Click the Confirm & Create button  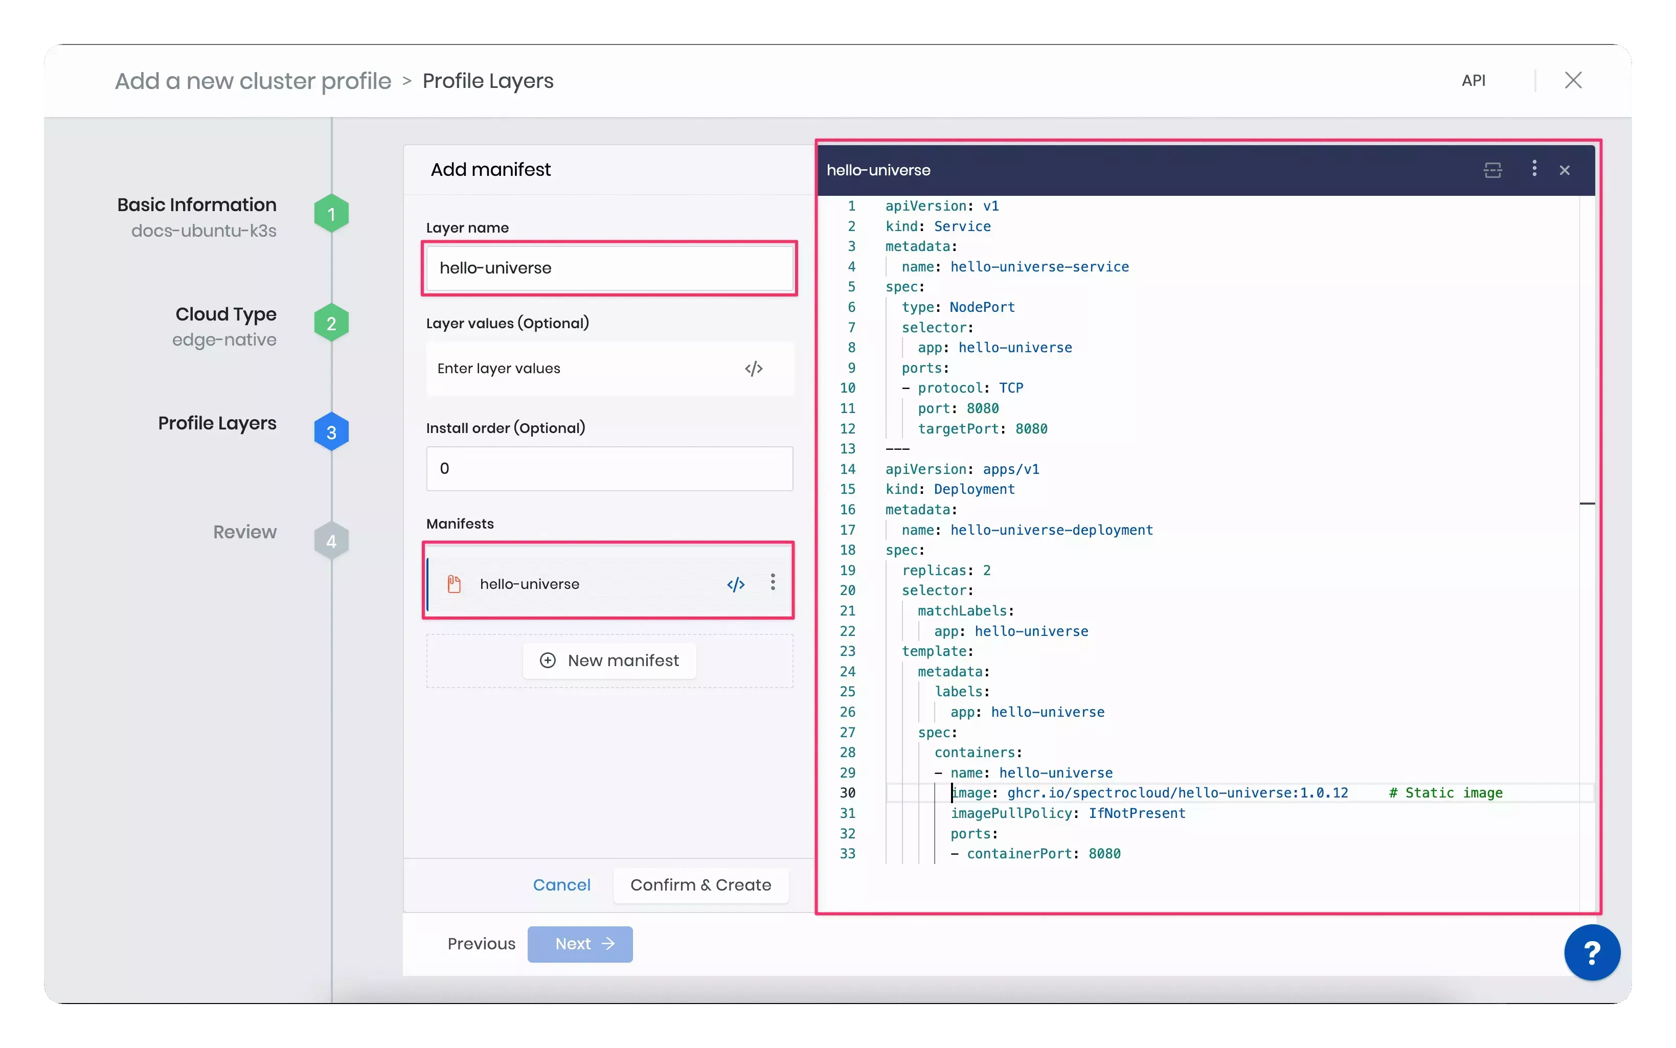pos(700,885)
